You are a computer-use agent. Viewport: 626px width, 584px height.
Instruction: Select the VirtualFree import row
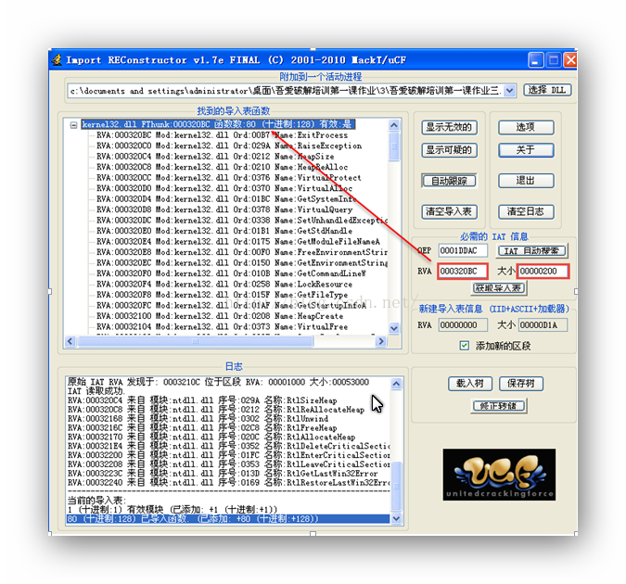(223, 327)
